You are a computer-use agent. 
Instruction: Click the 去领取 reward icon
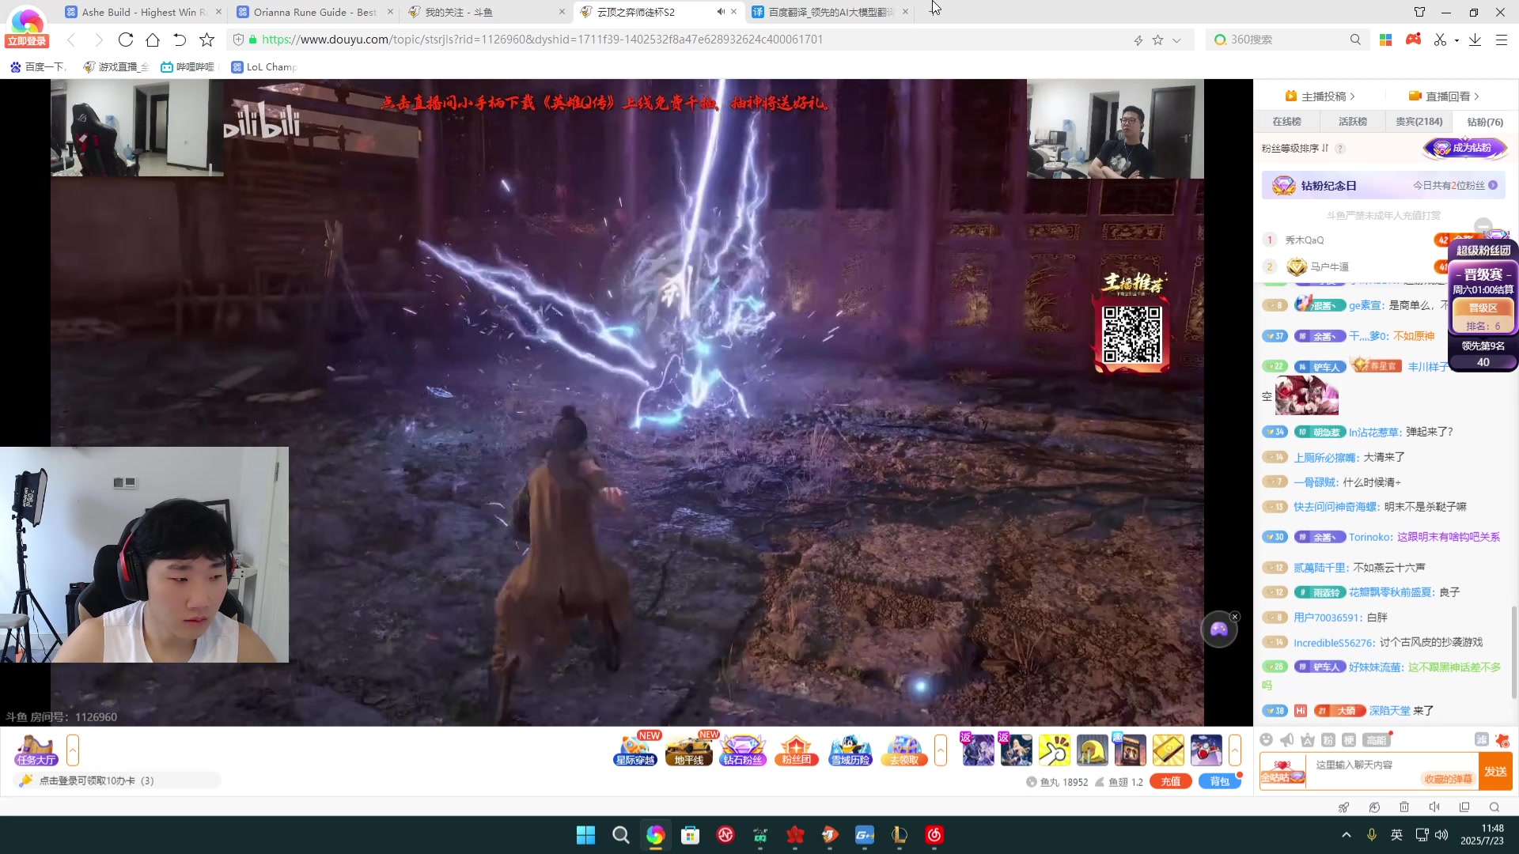[904, 750]
